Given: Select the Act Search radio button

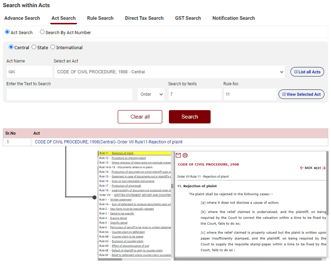Looking at the screenshot, I should pos(7,32).
